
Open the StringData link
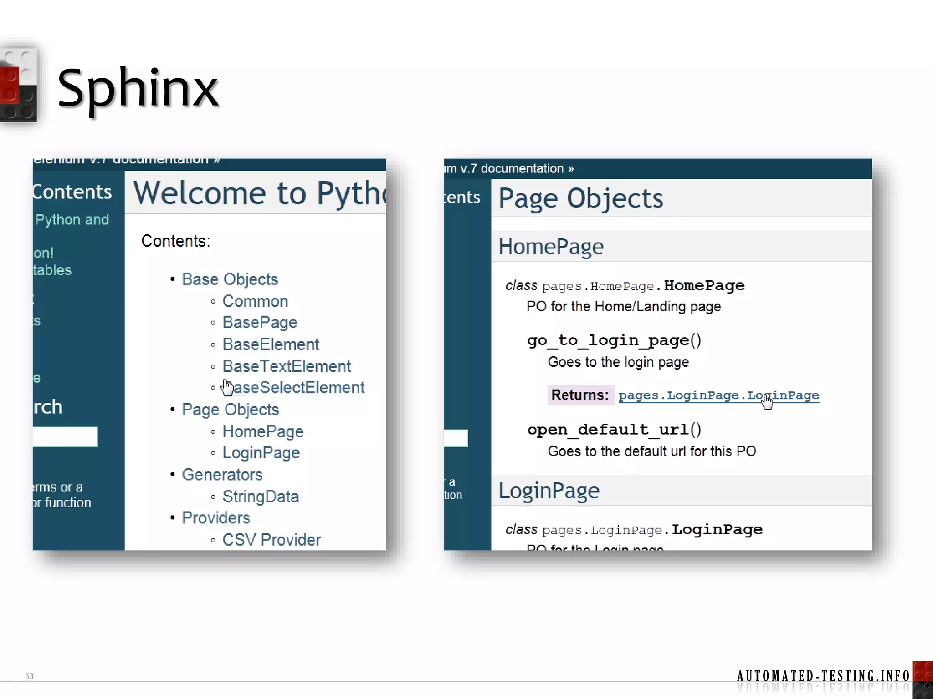(261, 496)
